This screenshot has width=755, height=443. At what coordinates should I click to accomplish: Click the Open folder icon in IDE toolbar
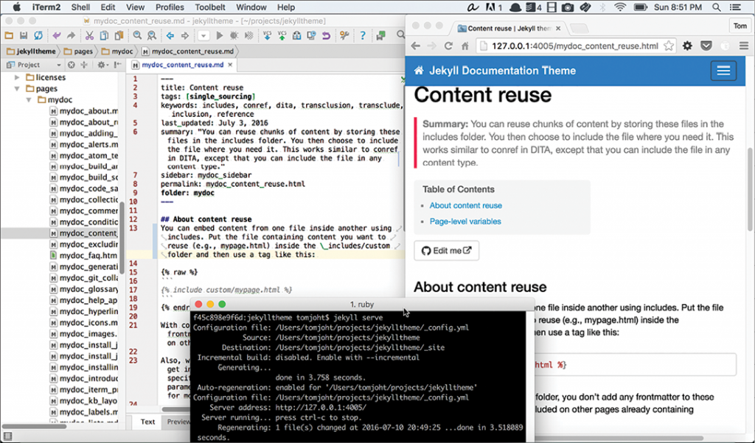pyautogui.click(x=9, y=35)
